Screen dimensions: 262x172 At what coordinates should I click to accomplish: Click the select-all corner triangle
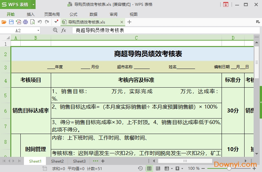coord(8,38)
